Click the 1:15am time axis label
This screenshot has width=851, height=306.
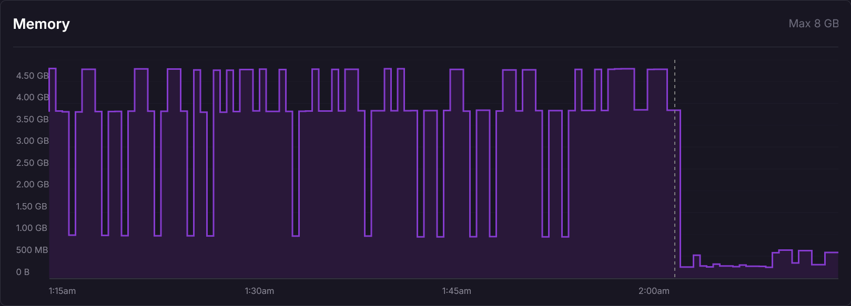pyautogui.click(x=62, y=291)
